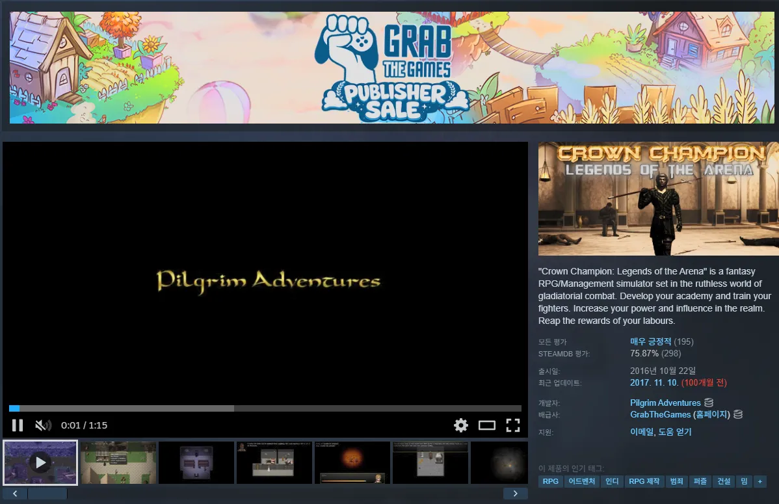The width and height of the screenshot is (779, 504).
Task: Click SteamDB icon next to Pilgrim Adventures
Action: click(709, 403)
